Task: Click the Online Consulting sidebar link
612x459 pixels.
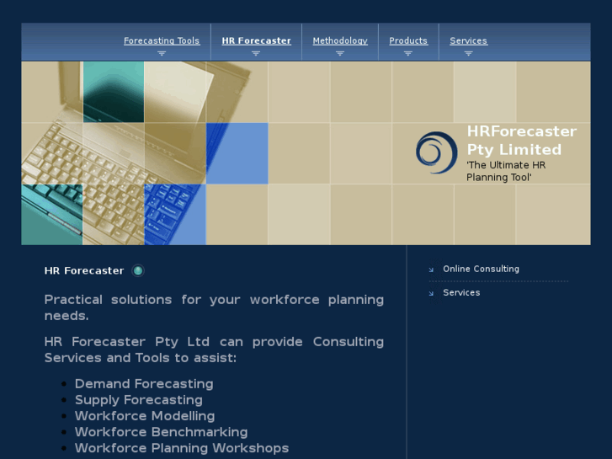Action: (481, 269)
